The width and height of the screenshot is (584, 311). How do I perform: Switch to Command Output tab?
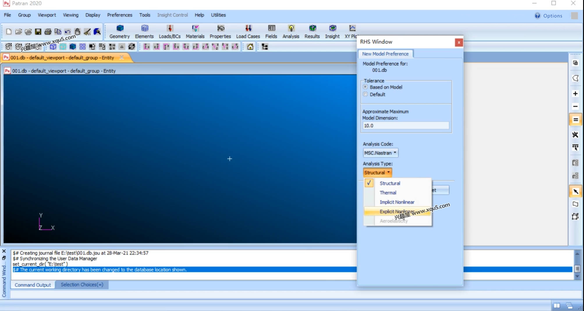coord(33,285)
